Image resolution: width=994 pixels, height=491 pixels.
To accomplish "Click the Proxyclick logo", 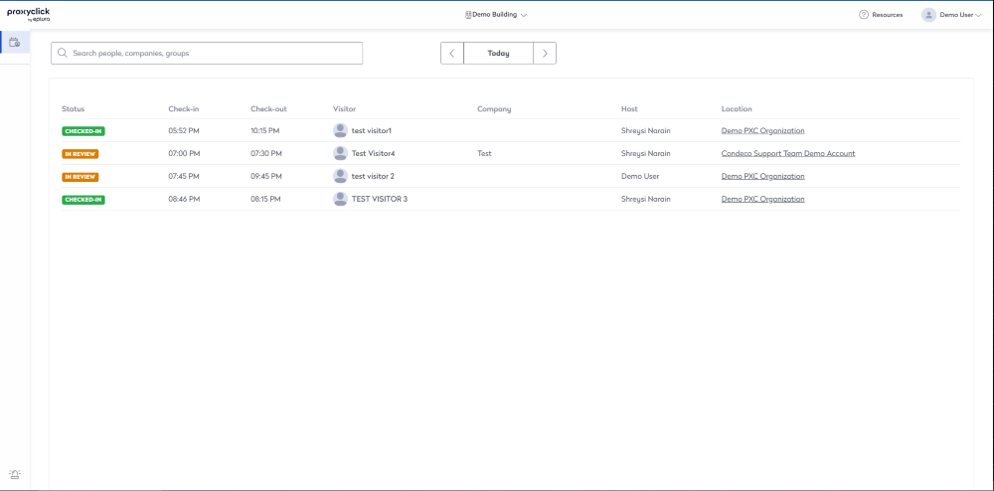I will 29,15.
